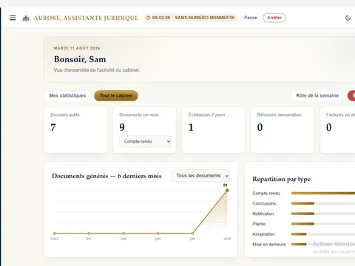The image size is (355, 266).
Task: Toggle dark mode moon icon
Action: point(348,18)
